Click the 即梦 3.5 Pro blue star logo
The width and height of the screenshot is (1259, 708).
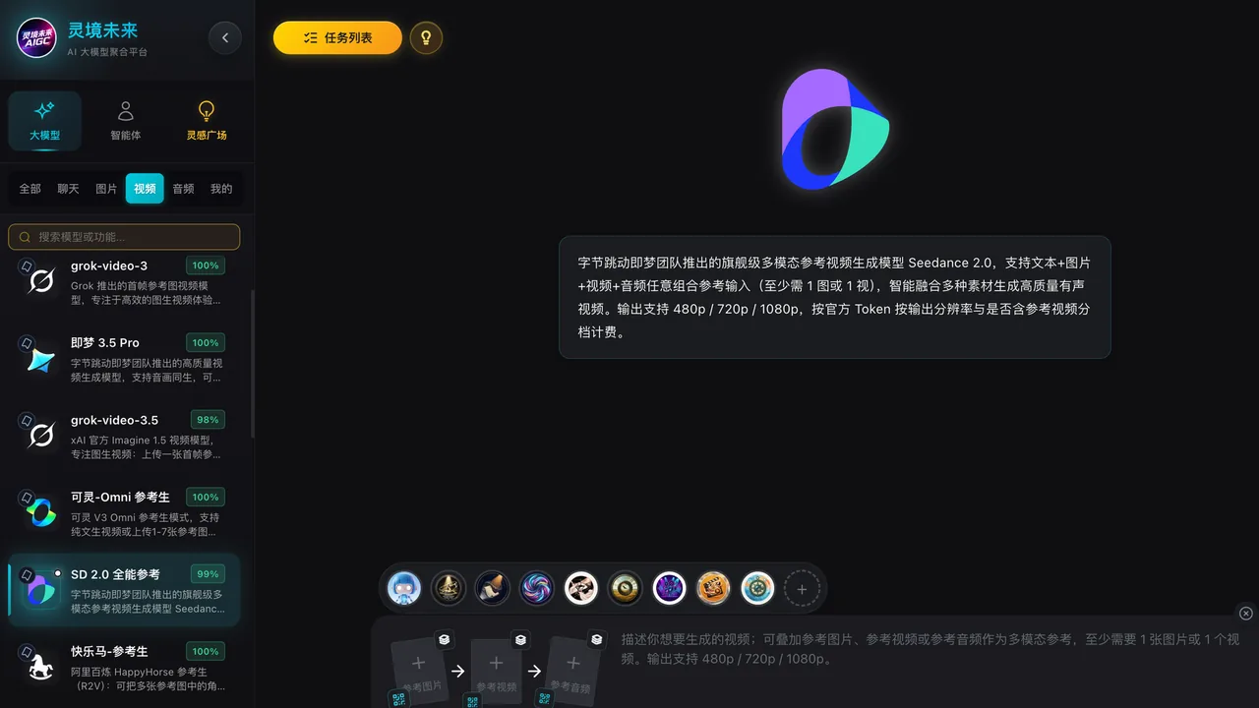click(x=41, y=360)
